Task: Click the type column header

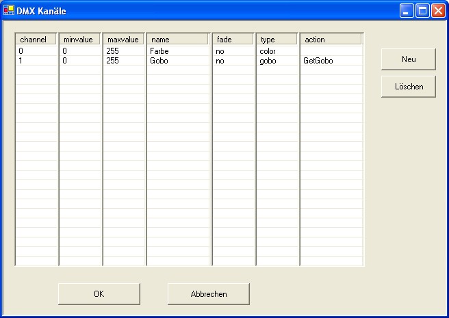Action: [277, 40]
